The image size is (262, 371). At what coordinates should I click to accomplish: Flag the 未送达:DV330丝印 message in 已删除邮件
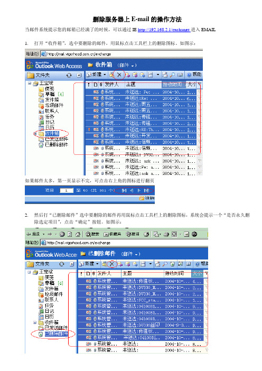tap(206, 325)
